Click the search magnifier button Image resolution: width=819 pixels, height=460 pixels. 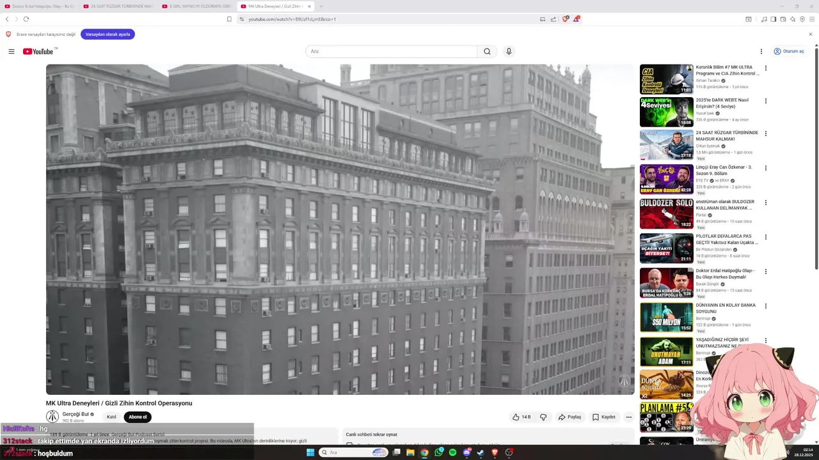(487, 51)
